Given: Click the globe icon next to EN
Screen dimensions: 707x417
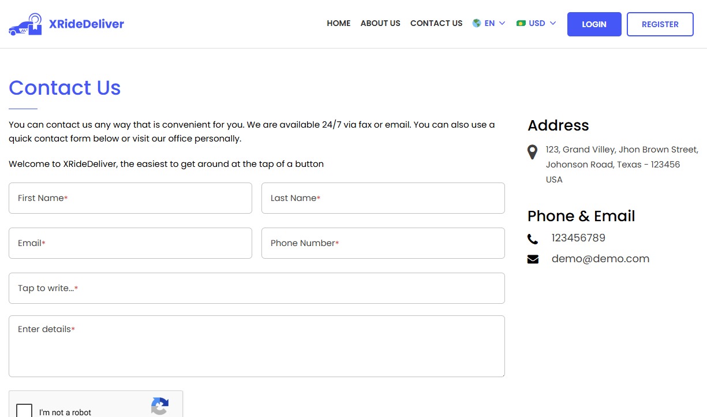Looking at the screenshot, I should pyautogui.click(x=476, y=23).
